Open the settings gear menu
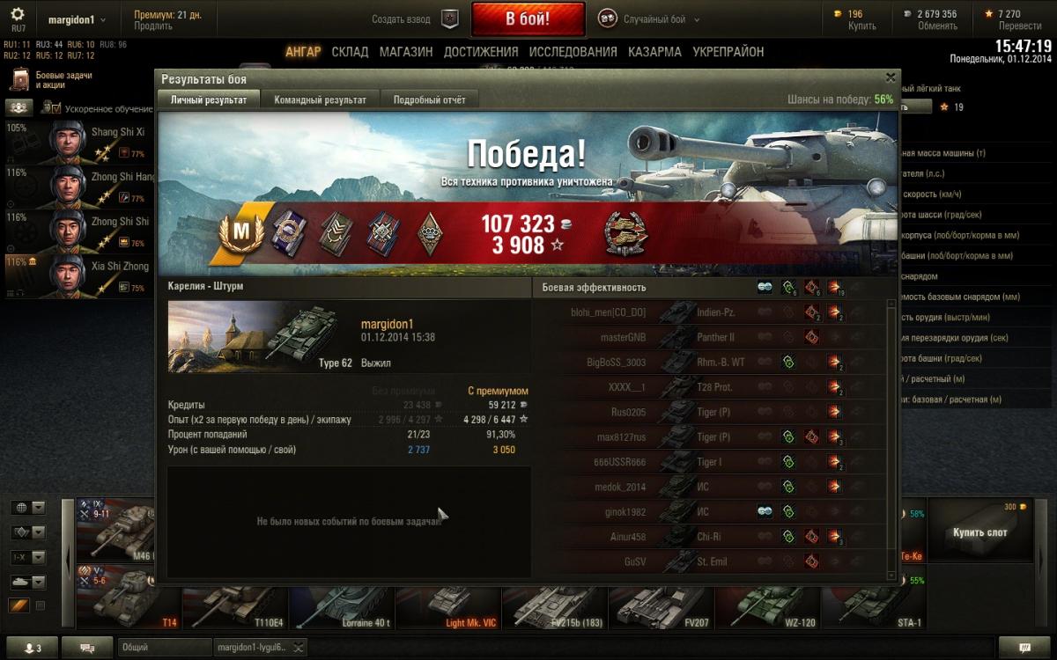1057x660 pixels. [x=18, y=15]
